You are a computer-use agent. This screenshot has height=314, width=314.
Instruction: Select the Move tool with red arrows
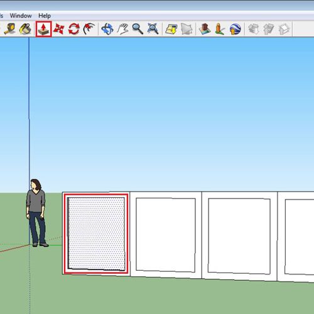(58, 29)
